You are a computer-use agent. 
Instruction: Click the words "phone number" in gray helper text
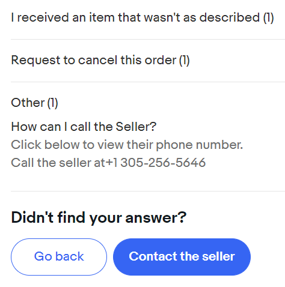(x=200, y=145)
